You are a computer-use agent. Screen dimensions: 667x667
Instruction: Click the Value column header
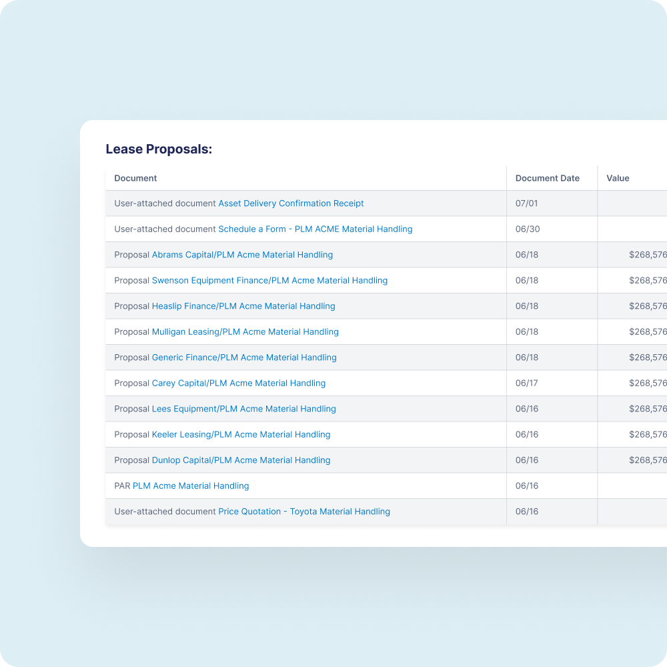point(618,178)
